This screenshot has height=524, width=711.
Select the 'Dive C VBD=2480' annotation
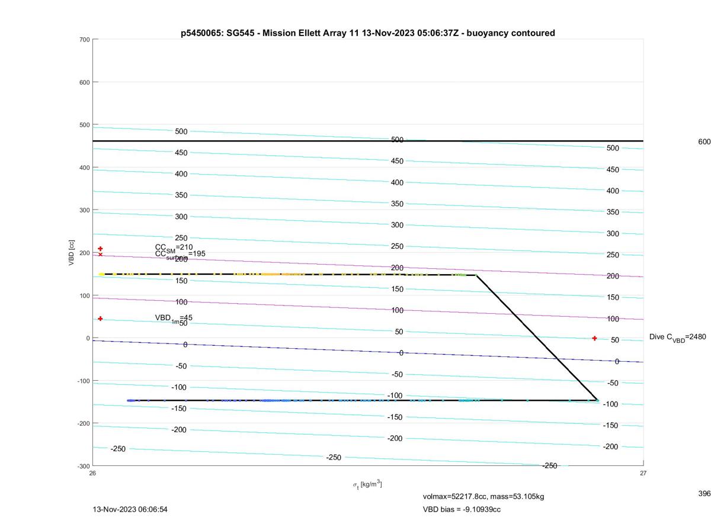(678, 337)
